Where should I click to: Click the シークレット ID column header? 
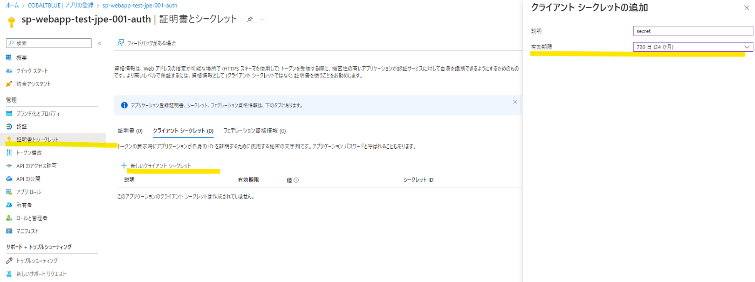tap(418, 180)
